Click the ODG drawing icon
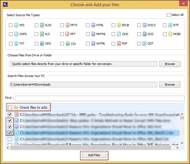 coord(119,34)
